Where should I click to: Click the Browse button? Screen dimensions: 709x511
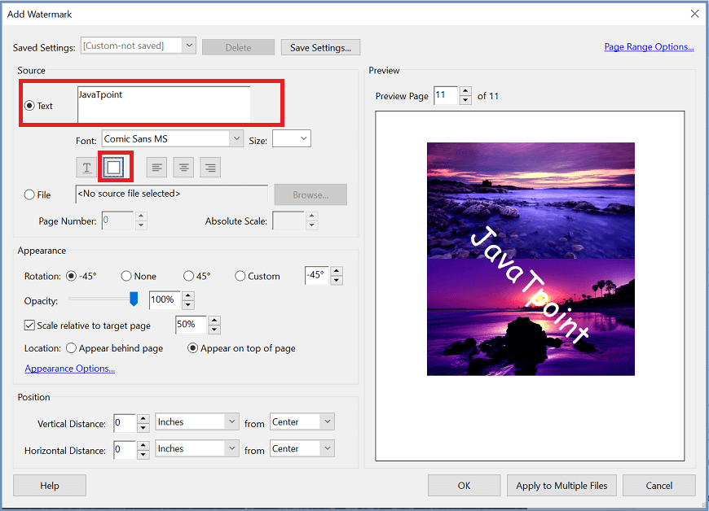click(x=310, y=194)
